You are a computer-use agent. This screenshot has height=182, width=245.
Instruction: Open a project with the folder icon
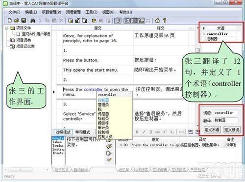pyautogui.click(x=17, y=21)
